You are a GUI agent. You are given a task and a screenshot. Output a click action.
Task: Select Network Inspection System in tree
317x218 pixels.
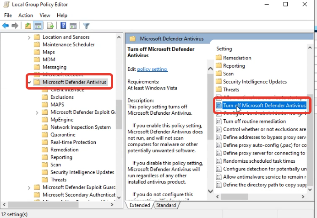(x=81, y=127)
